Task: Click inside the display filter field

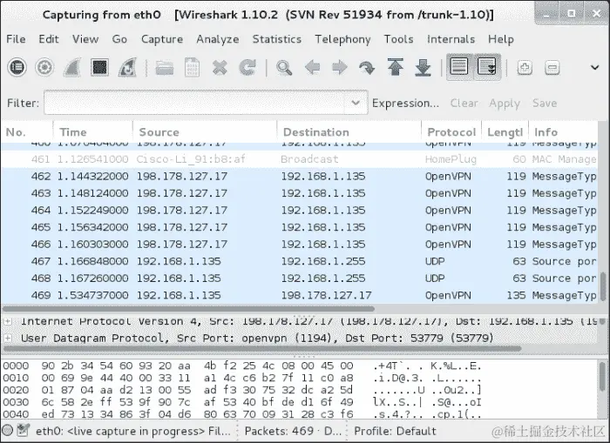Action: [194, 103]
